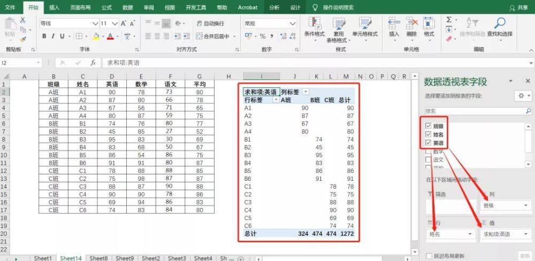Uncheck the 英语 field checkbox
535x261 pixels.
[428, 143]
